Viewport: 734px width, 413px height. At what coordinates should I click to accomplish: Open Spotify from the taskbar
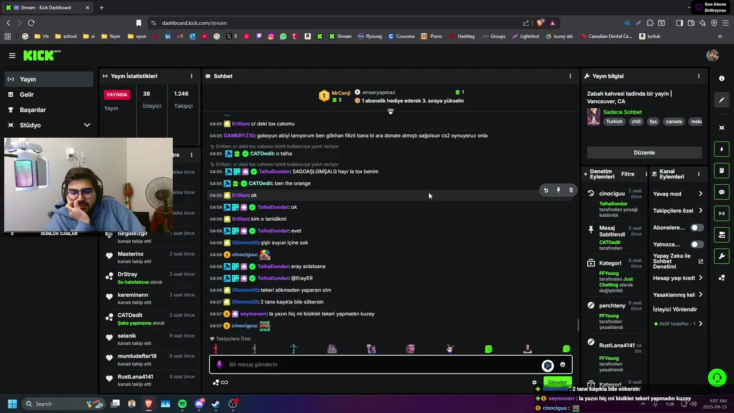(182, 404)
